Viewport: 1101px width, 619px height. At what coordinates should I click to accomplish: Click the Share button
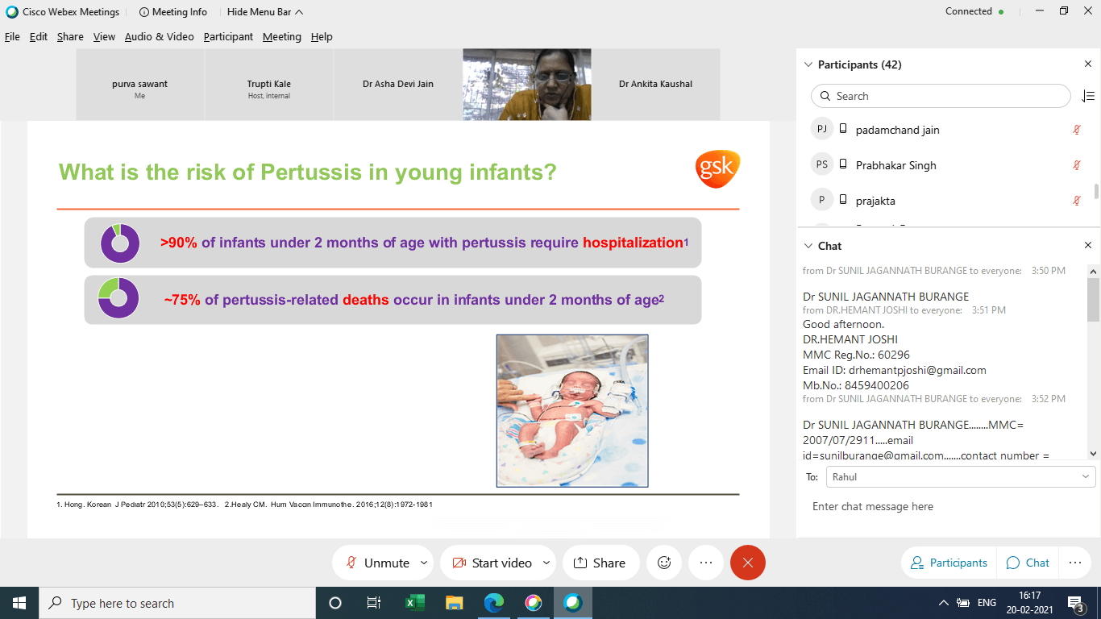point(600,563)
